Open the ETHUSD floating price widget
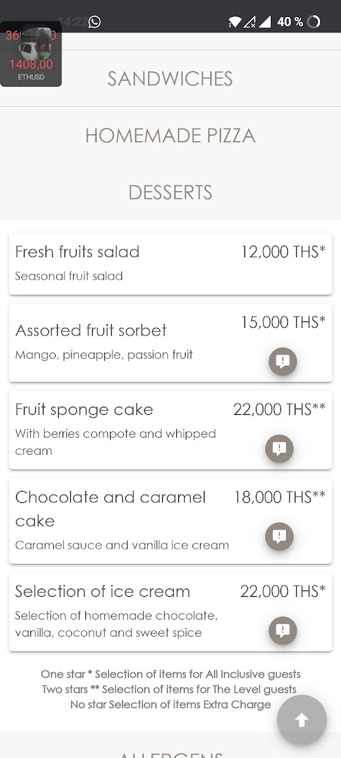The image size is (341, 758). coord(31,54)
